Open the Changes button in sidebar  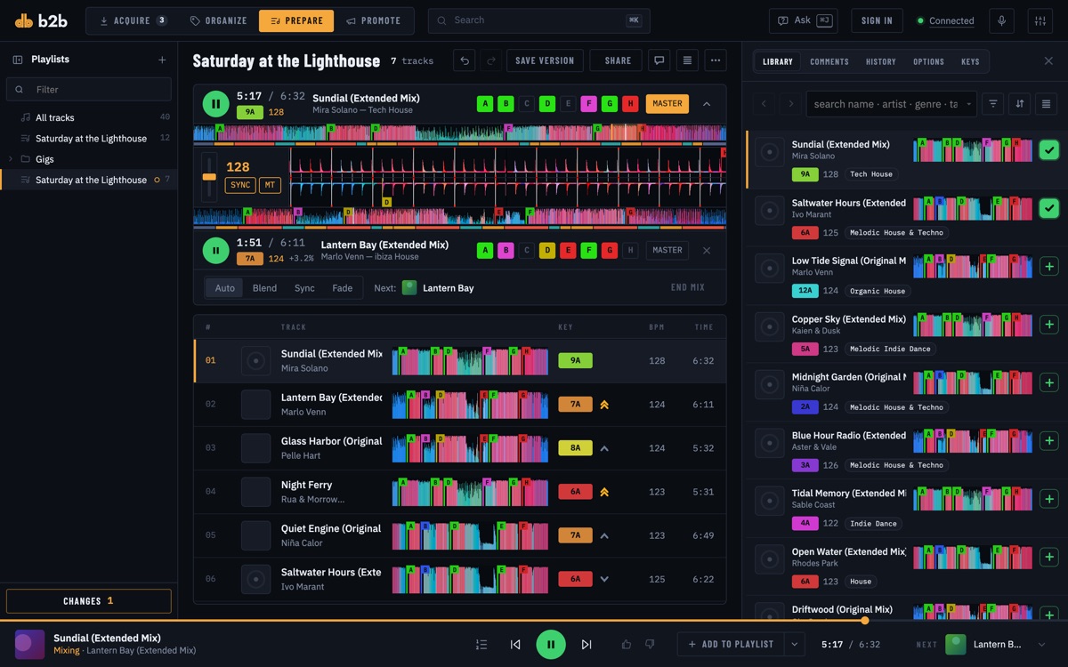[89, 601]
